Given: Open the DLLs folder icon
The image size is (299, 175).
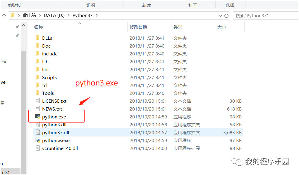Looking at the screenshot, I should [x=37, y=38].
